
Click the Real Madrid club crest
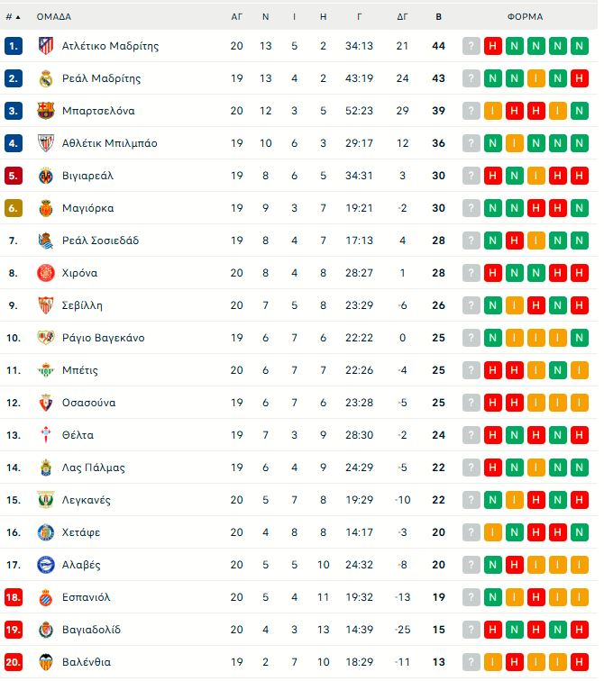[45, 78]
